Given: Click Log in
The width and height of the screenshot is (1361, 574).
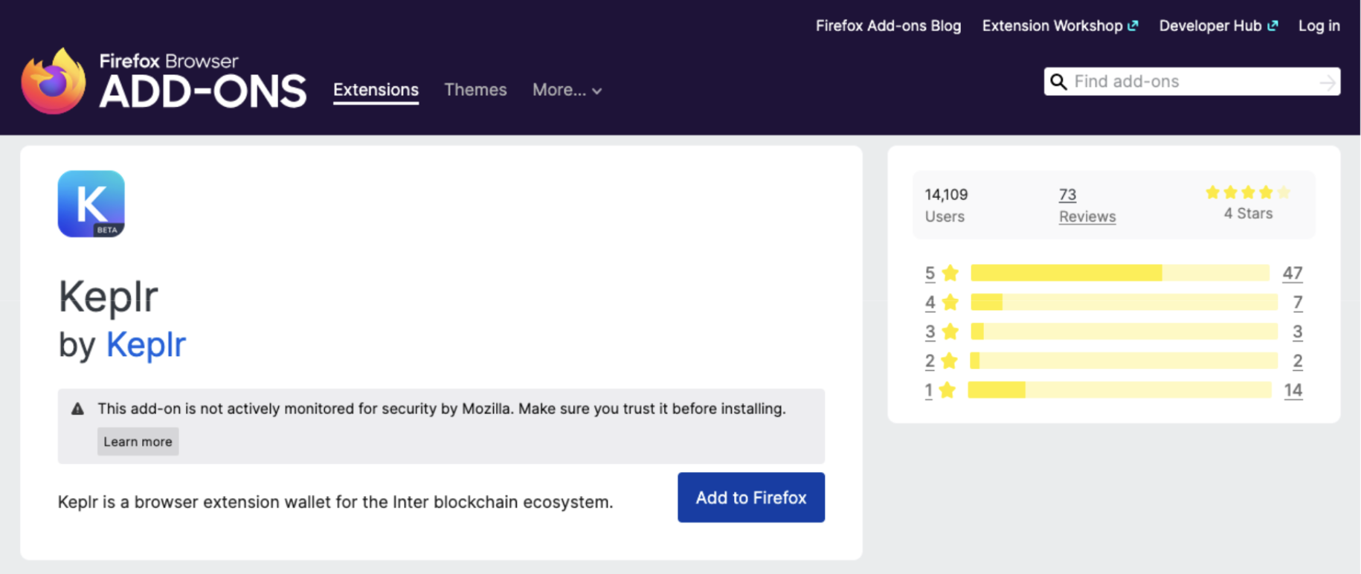Looking at the screenshot, I should [x=1319, y=26].
